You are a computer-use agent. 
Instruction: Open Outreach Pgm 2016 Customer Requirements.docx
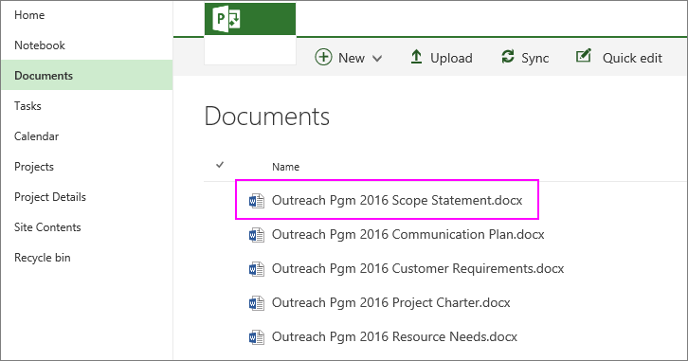tap(418, 268)
